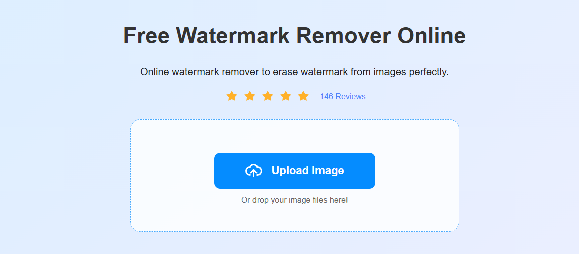Viewport: 579px width, 254px height.
Task: Click the cloud upload arrow icon
Action: point(253,170)
